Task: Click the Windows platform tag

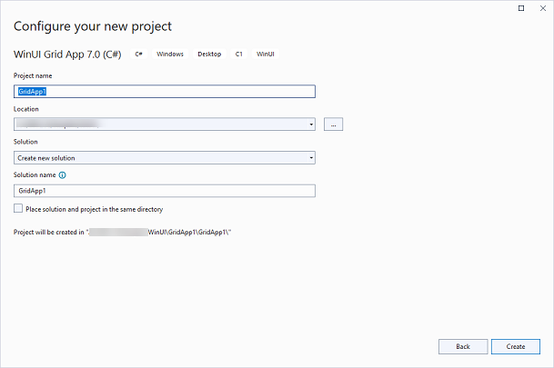Action: [169, 55]
